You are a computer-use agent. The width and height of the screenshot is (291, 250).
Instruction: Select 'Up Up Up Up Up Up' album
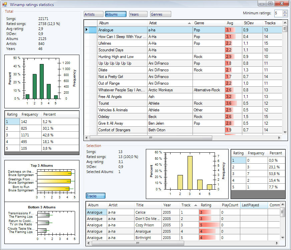coord(122,63)
